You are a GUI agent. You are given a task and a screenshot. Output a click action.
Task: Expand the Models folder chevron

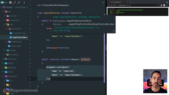click(x=4, y=50)
